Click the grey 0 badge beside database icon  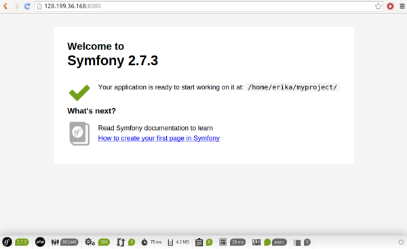click(x=307, y=242)
